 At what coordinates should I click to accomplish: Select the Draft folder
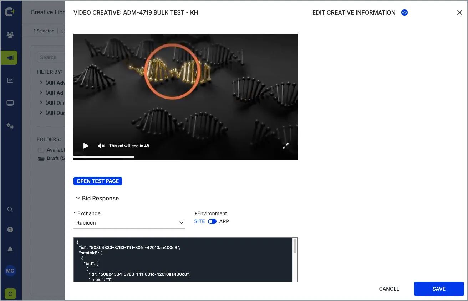coord(52,158)
